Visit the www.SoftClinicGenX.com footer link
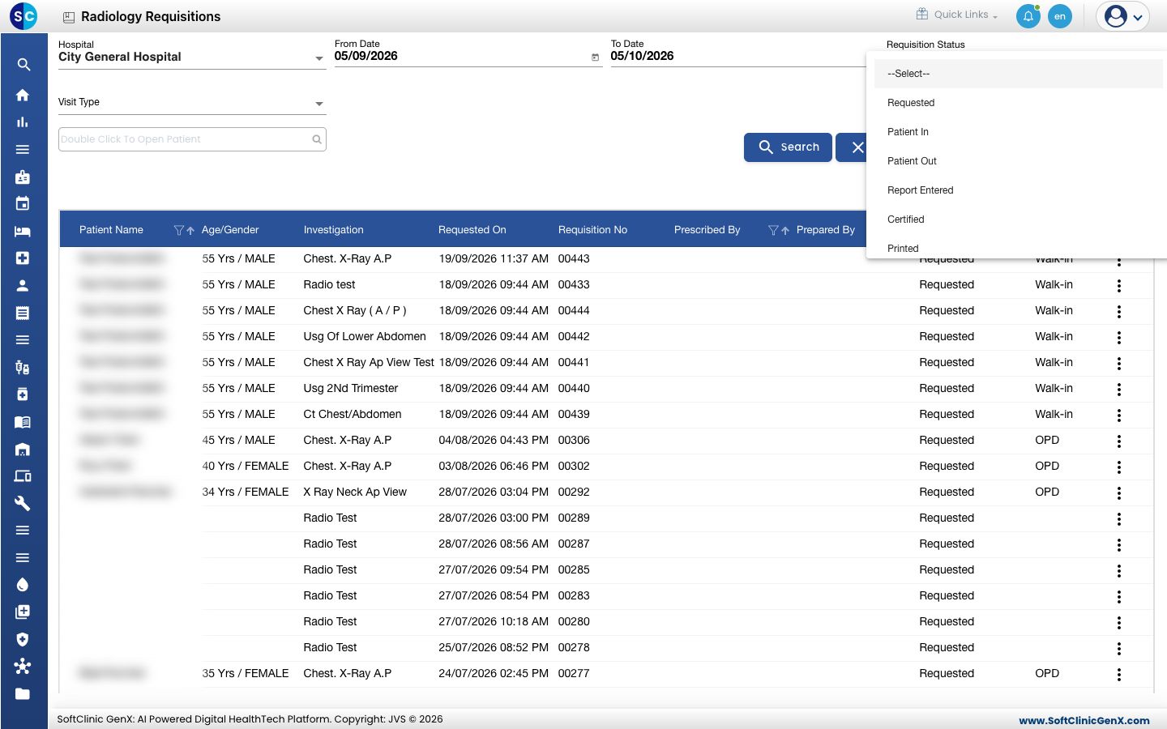Image resolution: width=1167 pixels, height=729 pixels. [x=1084, y=720]
